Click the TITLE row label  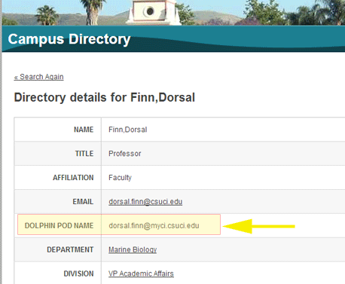click(84, 154)
